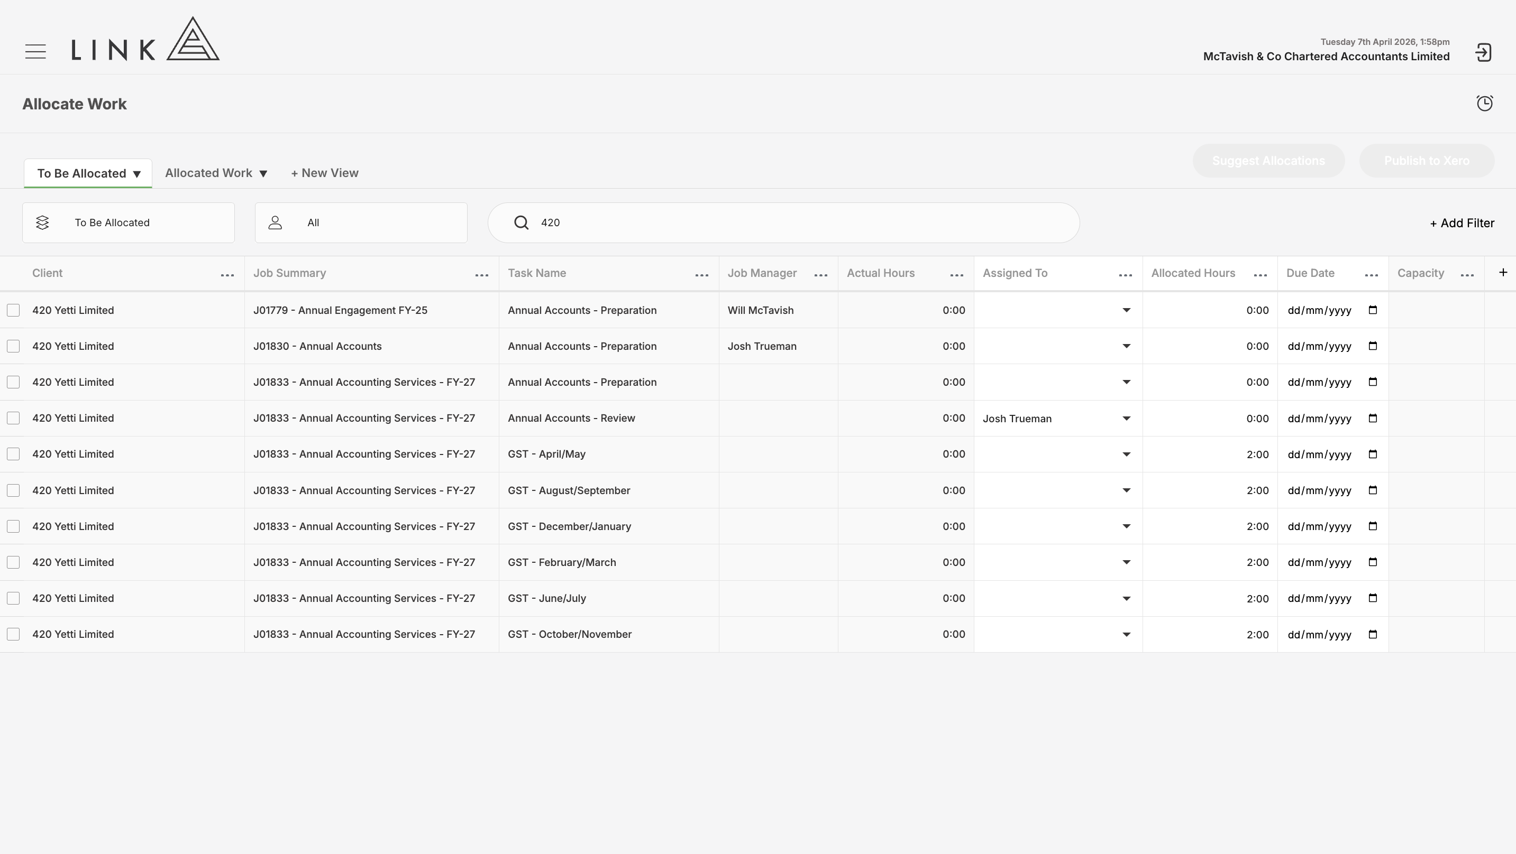Select checkbox for Annual Accounts - Review row
This screenshot has width=1516, height=854.
click(x=14, y=418)
